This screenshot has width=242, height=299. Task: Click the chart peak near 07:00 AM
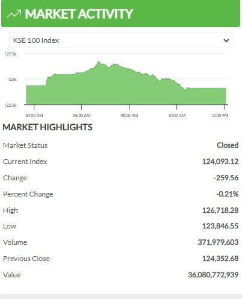click(99, 62)
